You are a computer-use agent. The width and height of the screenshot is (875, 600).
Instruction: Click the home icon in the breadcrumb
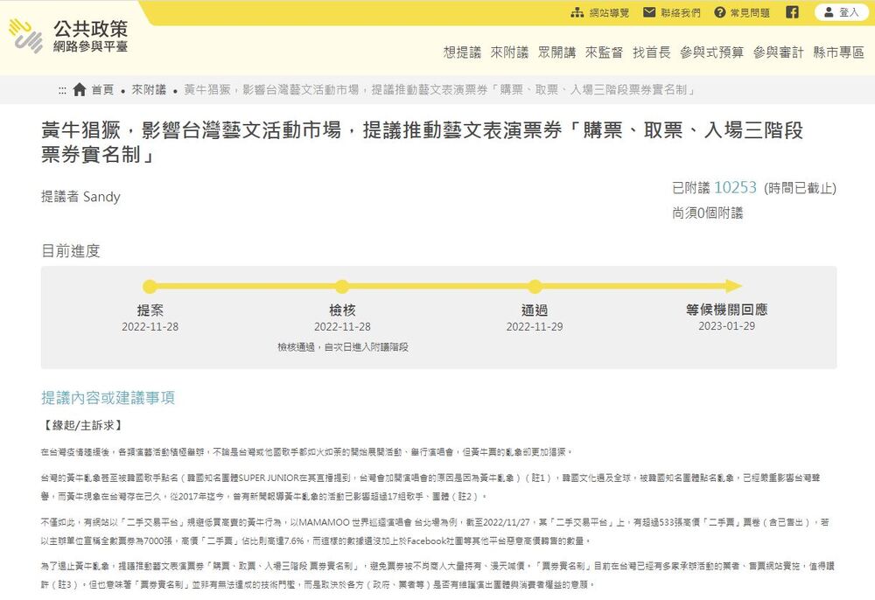(80, 90)
